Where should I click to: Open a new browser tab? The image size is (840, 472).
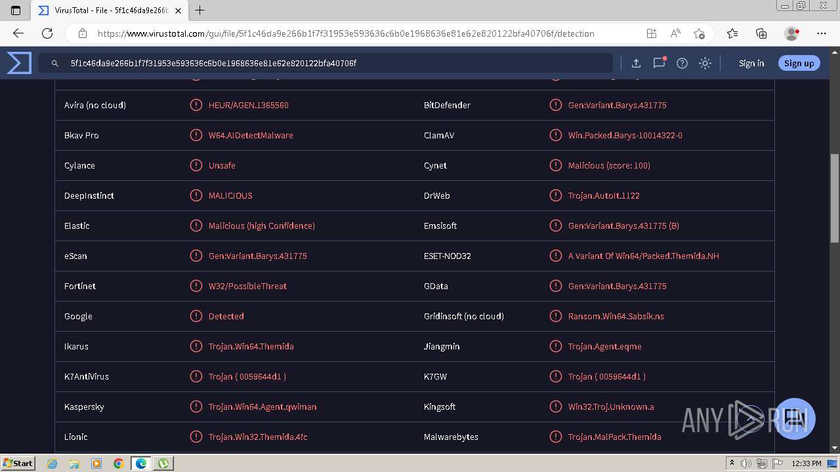point(200,10)
